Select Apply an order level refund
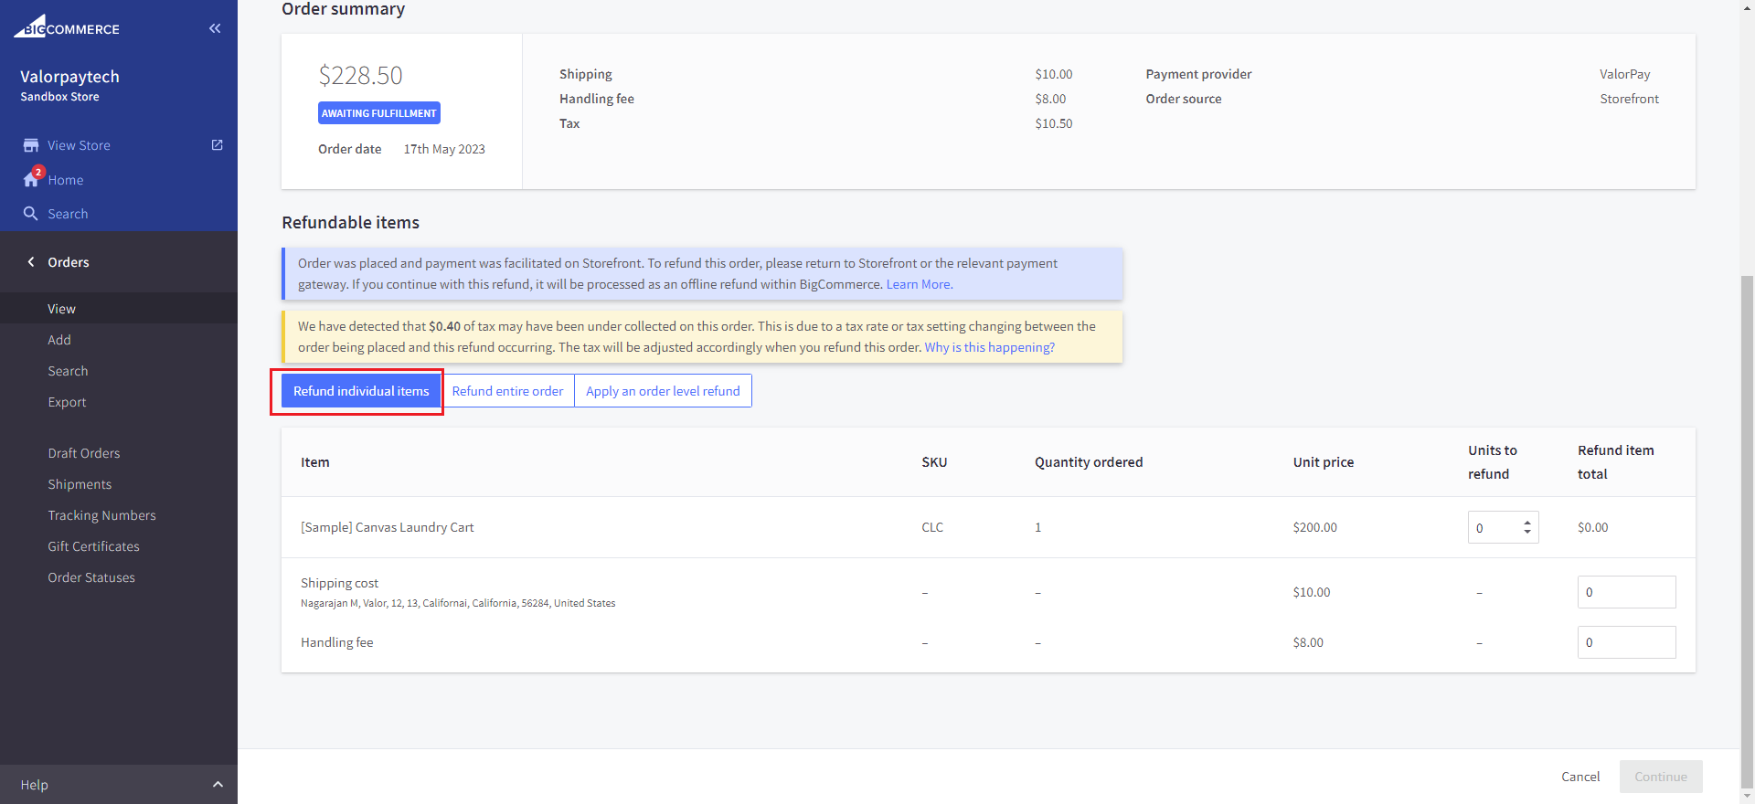Image resolution: width=1755 pixels, height=804 pixels. [x=663, y=391]
